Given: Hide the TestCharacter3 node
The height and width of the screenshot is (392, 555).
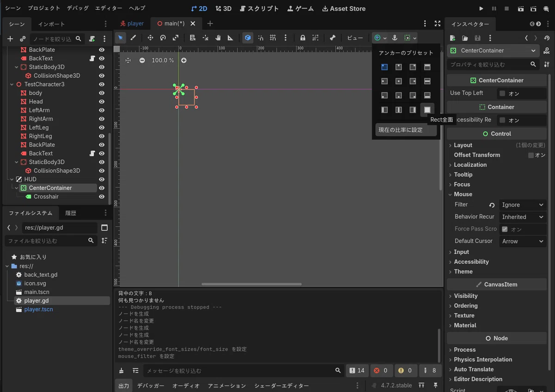Looking at the screenshot, I should pos(102,84).
